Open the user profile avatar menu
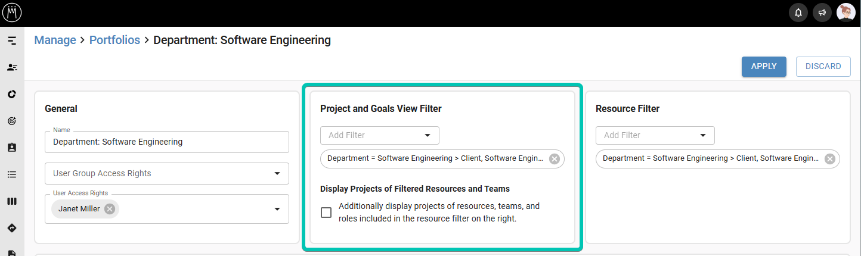Viewport: 861px width, 256px height. click(x=846, y=13)
